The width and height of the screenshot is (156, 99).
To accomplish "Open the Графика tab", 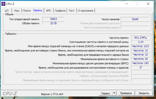I will pos(60,11).
